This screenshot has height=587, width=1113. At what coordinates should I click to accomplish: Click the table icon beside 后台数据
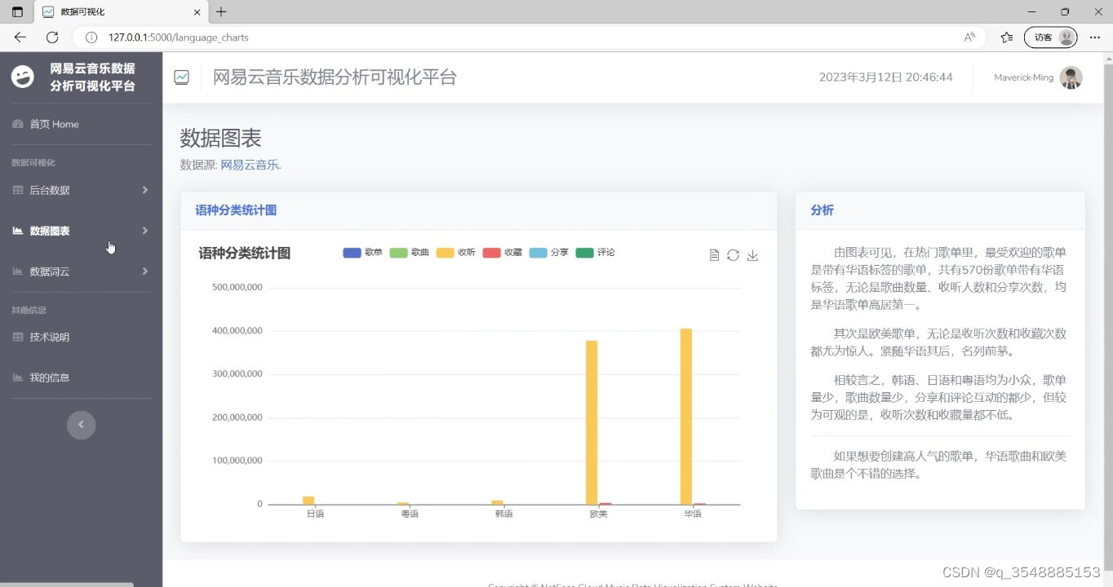18,190
